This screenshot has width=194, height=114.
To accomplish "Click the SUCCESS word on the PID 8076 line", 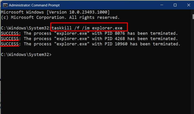I will (10, 33).
